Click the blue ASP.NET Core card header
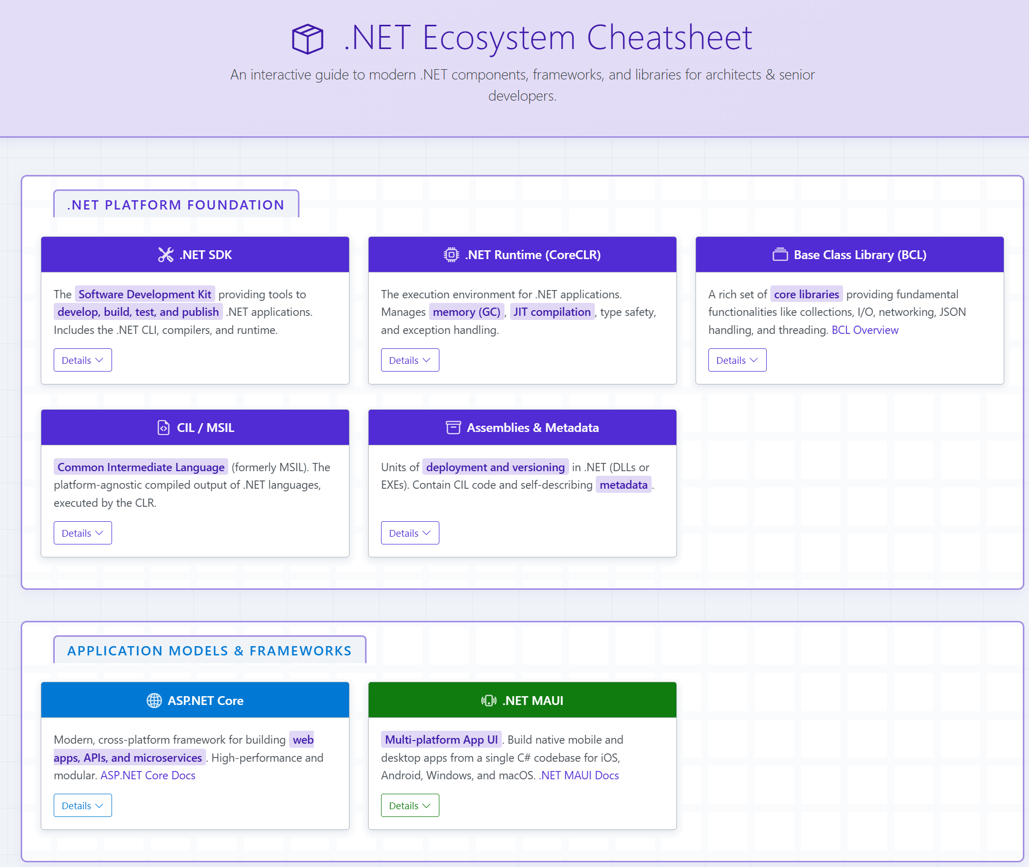1029x867 pixels. point(195,701)
